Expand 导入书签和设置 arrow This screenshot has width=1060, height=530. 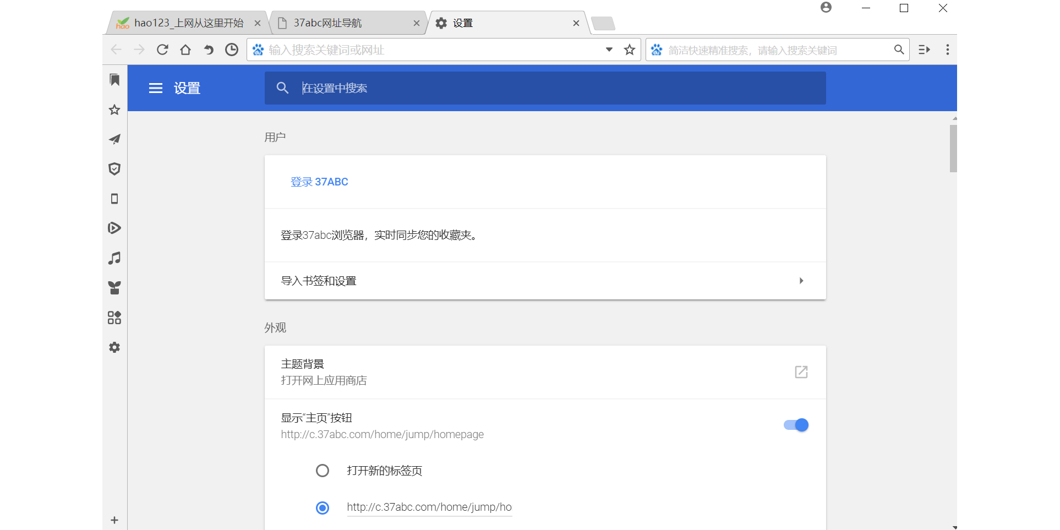(801, 281)
